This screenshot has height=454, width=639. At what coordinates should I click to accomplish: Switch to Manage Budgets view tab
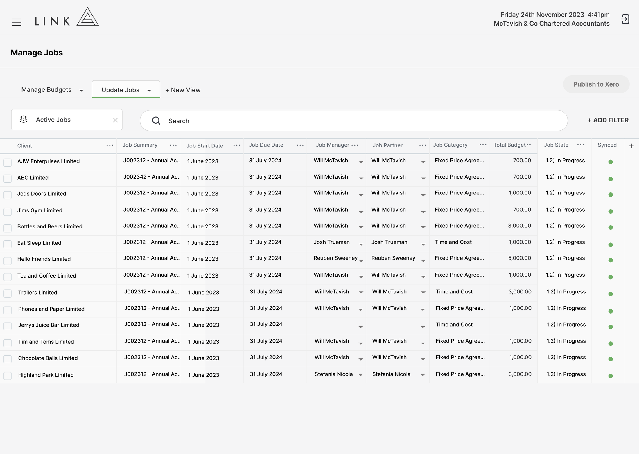pos(46,89)
